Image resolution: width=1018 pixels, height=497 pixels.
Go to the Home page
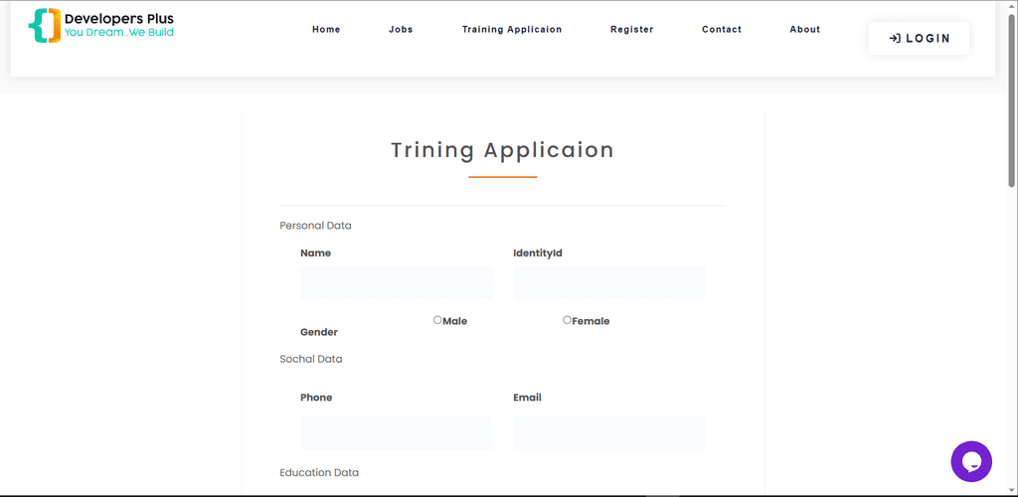(x=326, y=29)
